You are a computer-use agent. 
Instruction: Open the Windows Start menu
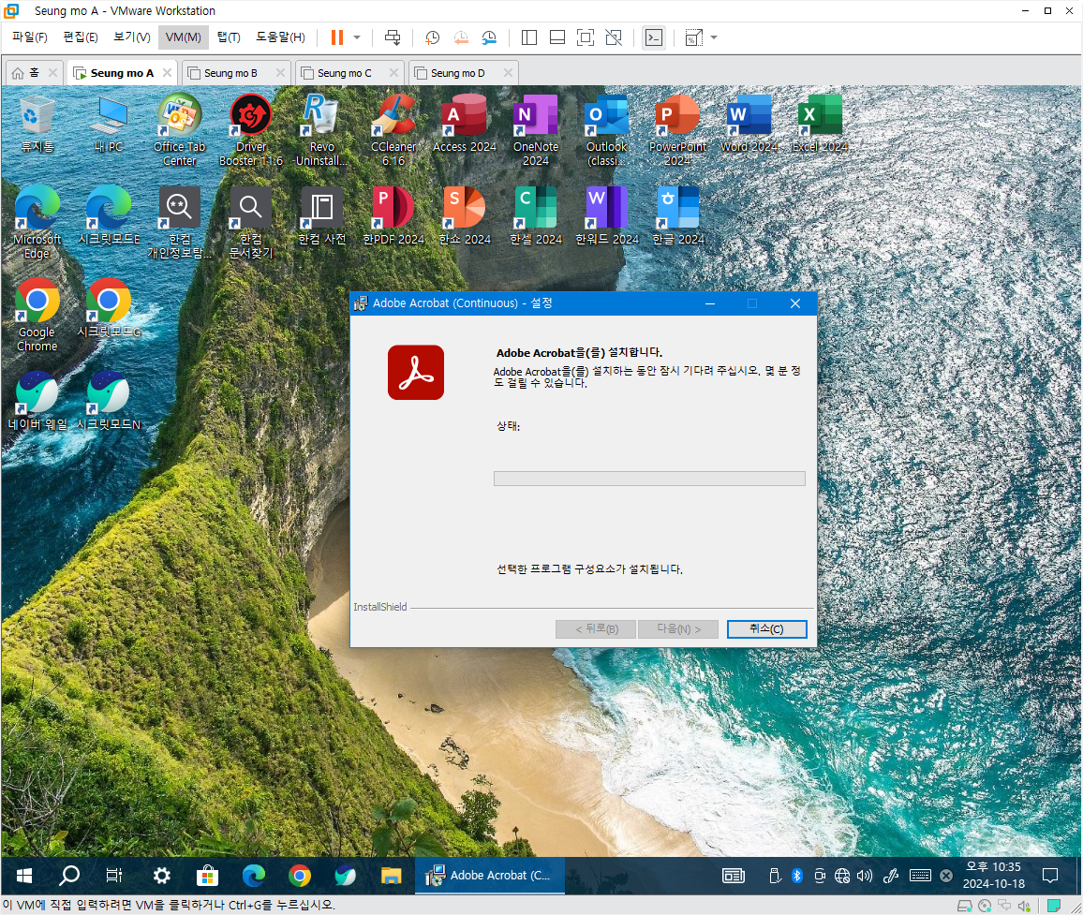[x=24, y=876]
